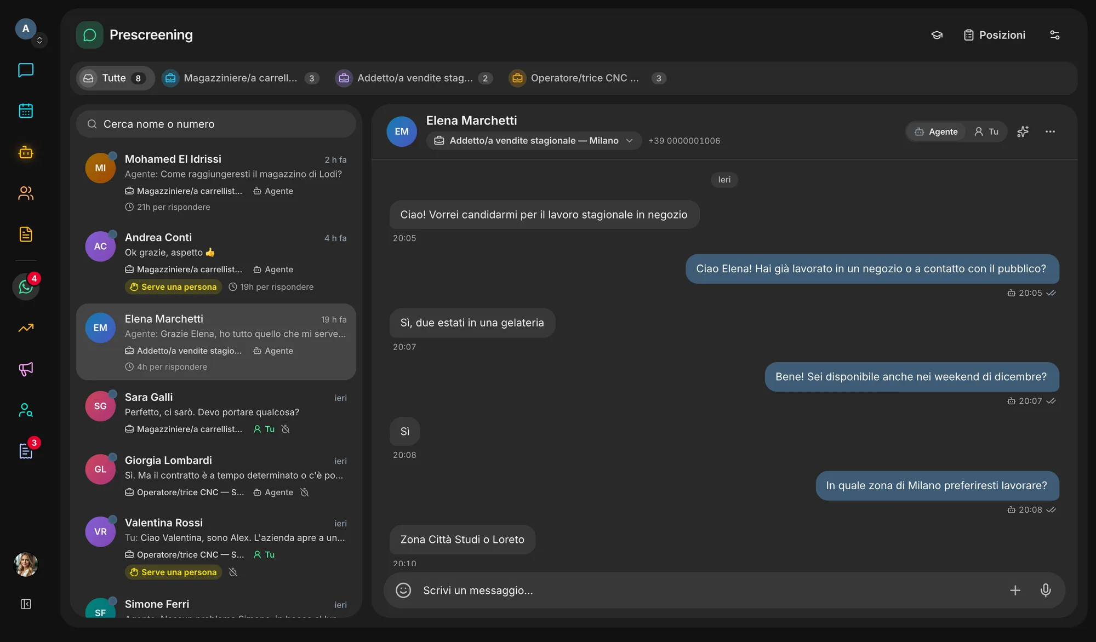1096x642 pixels.
Task: Open the Posizioni button
Action: click(995, 35)
